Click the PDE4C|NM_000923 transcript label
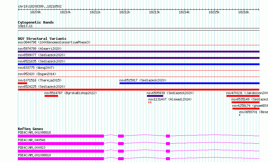This screenshot has width=268, height=162. (x=32, y=148)
